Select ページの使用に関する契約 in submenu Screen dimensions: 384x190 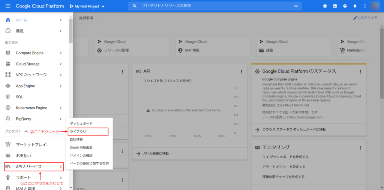[89, 163]
